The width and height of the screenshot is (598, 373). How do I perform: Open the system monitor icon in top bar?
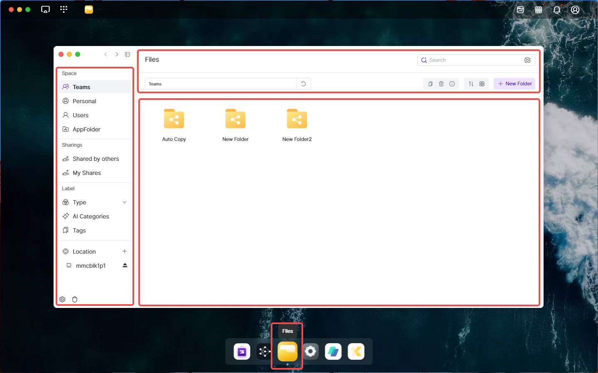[x=539, y=10]
